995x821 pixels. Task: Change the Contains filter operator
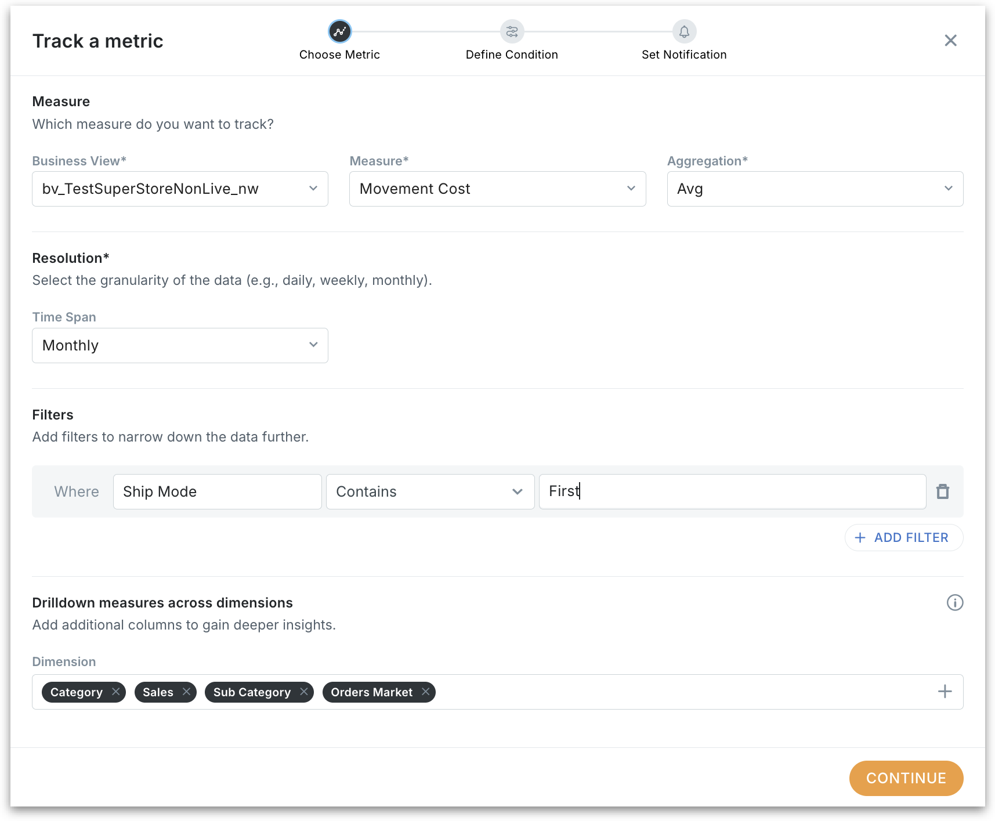(x=430, y=491)
